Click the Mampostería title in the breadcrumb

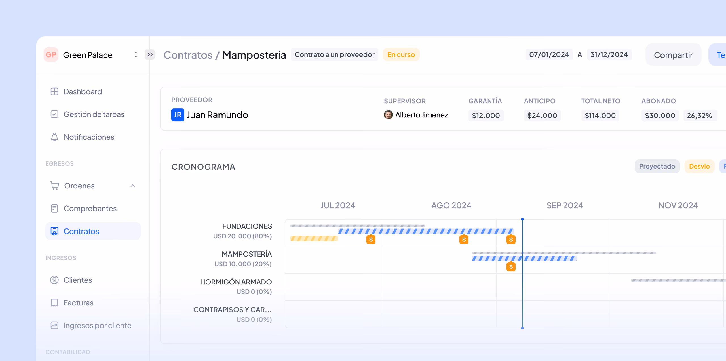tap(254, 55)
